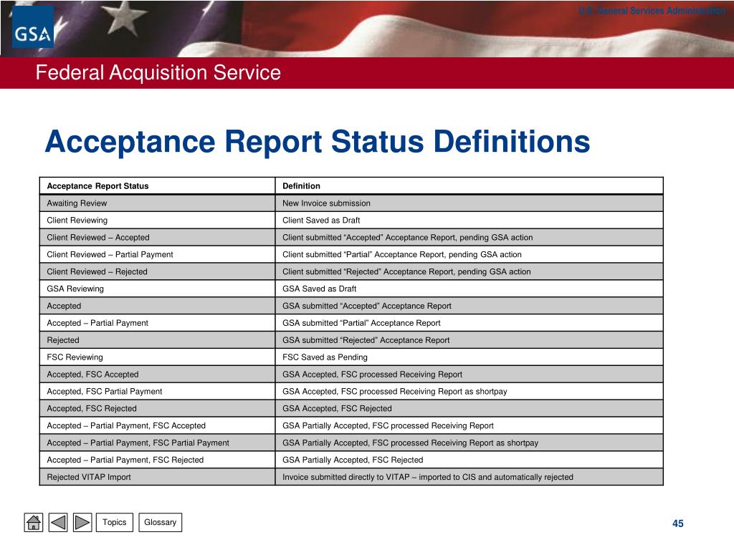Select the plain Accepted status cell

tap(157, 306)
